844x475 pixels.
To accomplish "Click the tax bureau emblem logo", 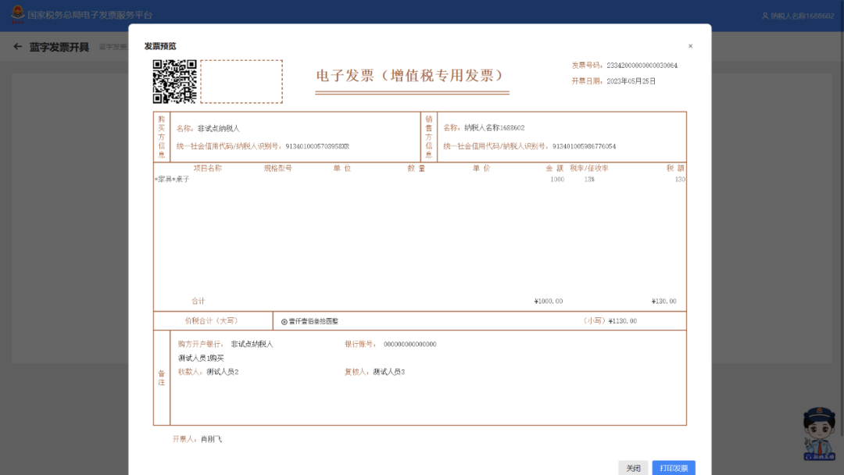I will (x=18, y=14).
